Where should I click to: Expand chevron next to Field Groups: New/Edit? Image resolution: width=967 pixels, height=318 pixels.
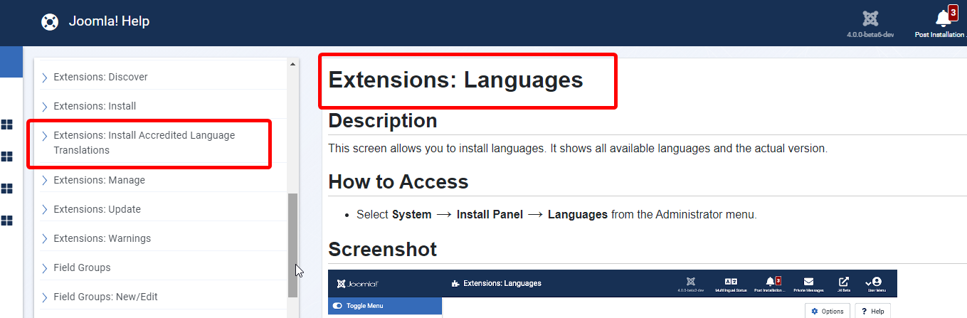[45, 297]
